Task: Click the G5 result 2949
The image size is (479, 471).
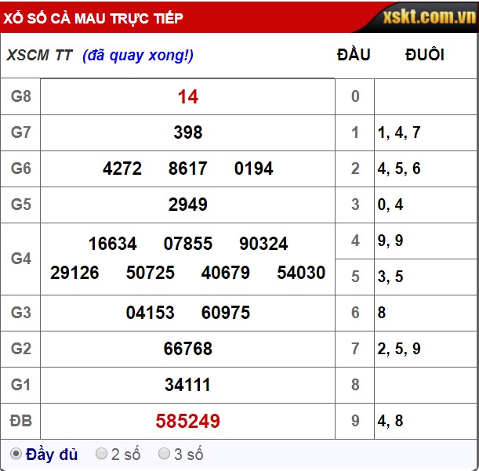Action: [x=187, y=205]
